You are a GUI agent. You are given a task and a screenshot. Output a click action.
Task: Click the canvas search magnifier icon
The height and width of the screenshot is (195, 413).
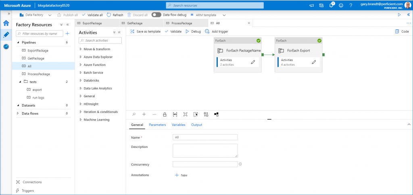click(134, 114)
